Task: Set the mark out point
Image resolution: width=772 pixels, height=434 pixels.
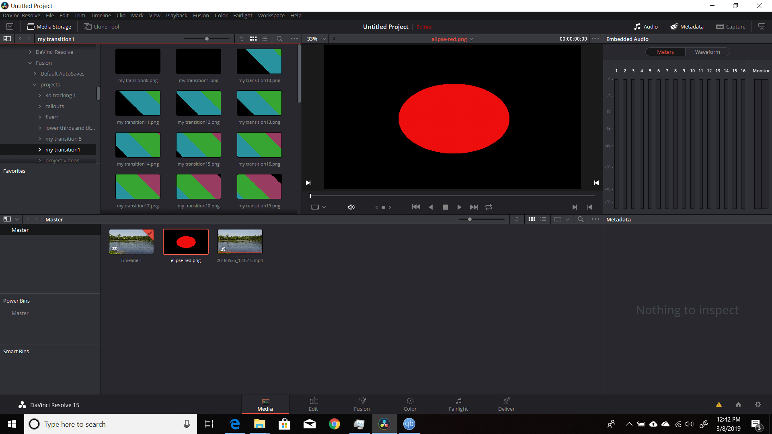Action: coord(589,207)
